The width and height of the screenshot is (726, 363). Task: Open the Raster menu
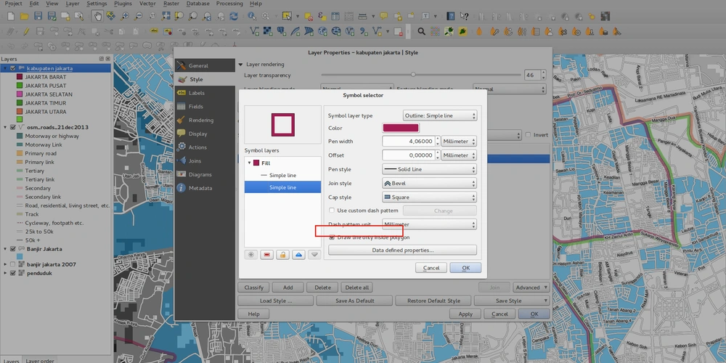pyautogui.click(x=171, y=3)
